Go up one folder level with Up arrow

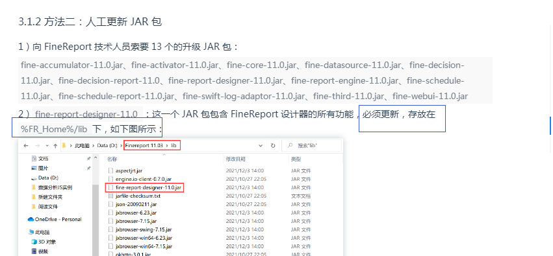(x=55, y=145)
